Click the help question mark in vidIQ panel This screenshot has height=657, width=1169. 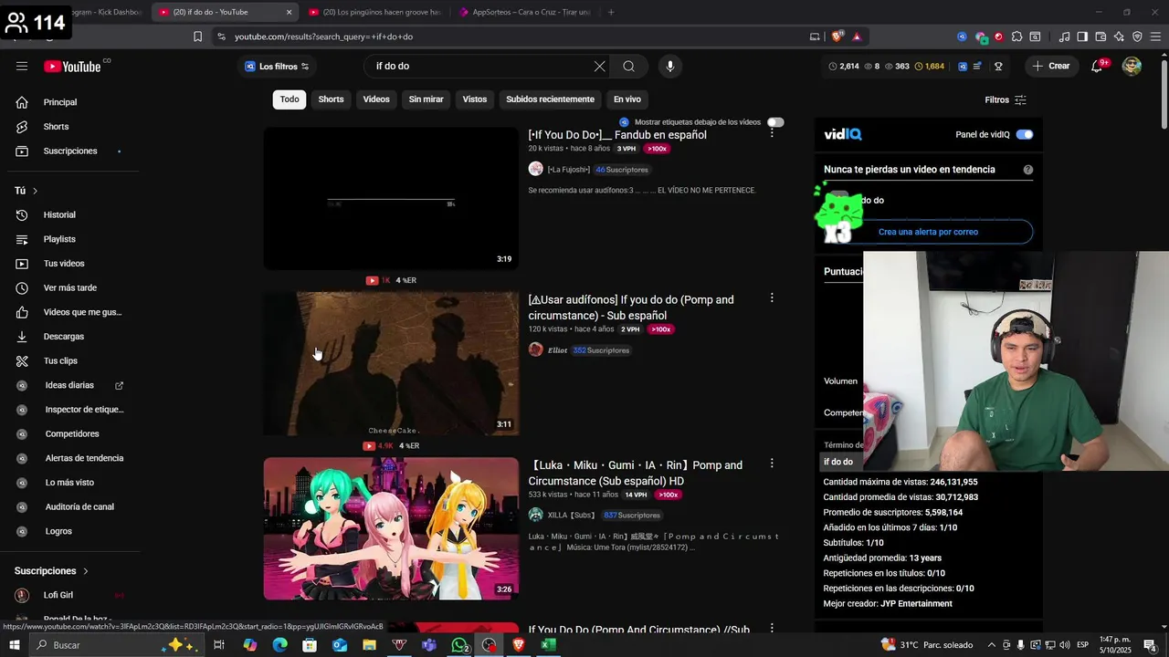1028,170
